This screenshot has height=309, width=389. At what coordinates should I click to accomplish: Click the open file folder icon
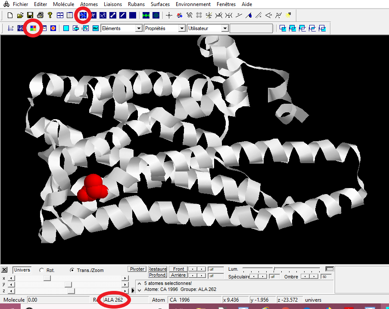click(x=20, y=15)
